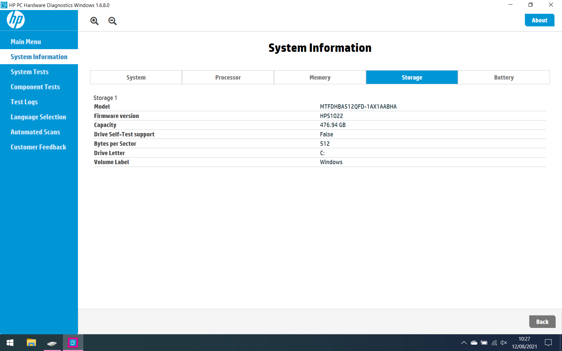
Task: Select System Information in the sidebar
Action: pyautogui.click(x=39, y=57)
